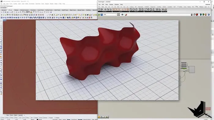Click first icon in V-Ray Materials panel
This screenshot has height=120, width=214.
(x=131, y=9)
